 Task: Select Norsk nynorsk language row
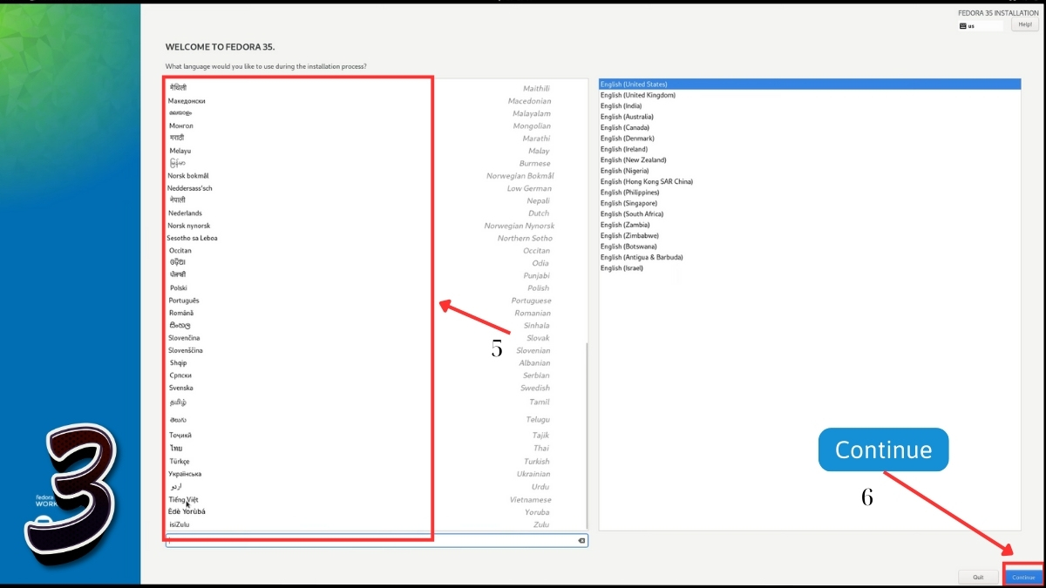point(375,226)
